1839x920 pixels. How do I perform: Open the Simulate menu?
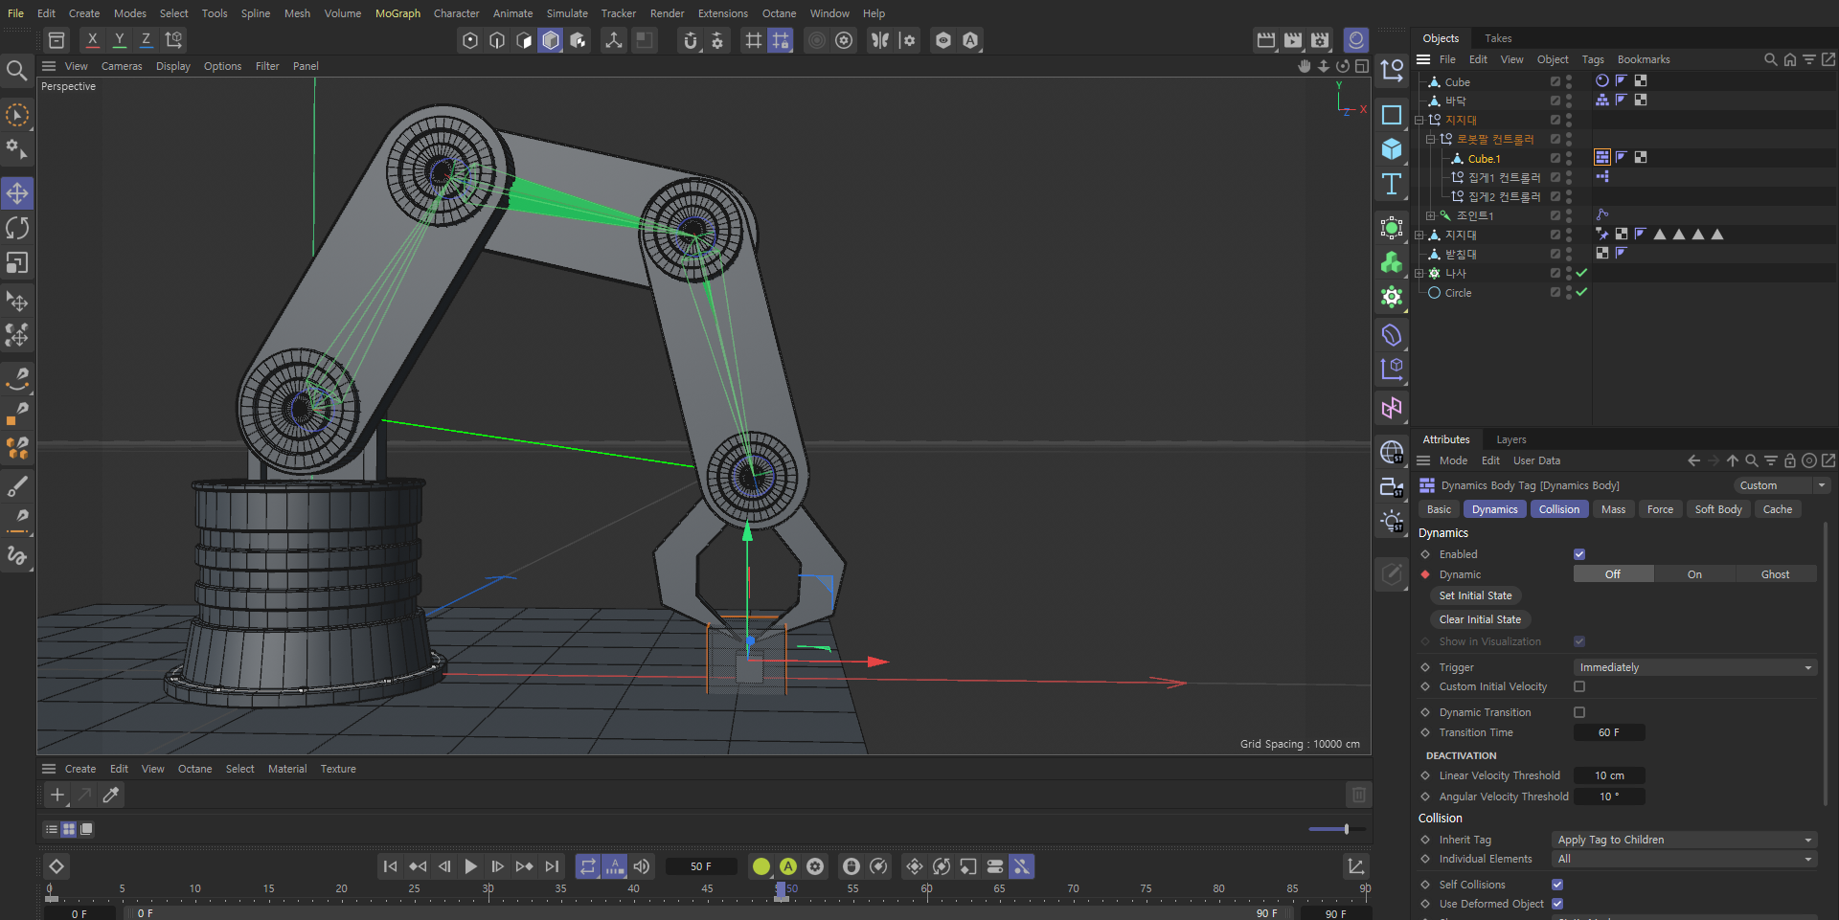[x=567, y=13]
